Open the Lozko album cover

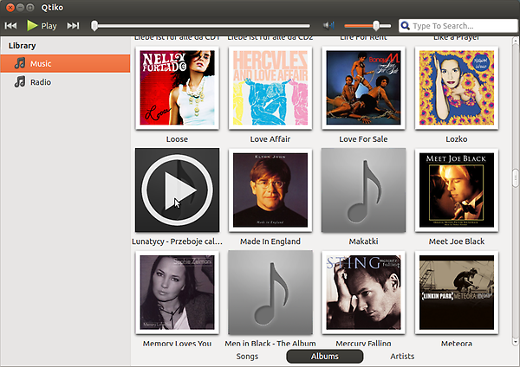[x=457, y=87]
